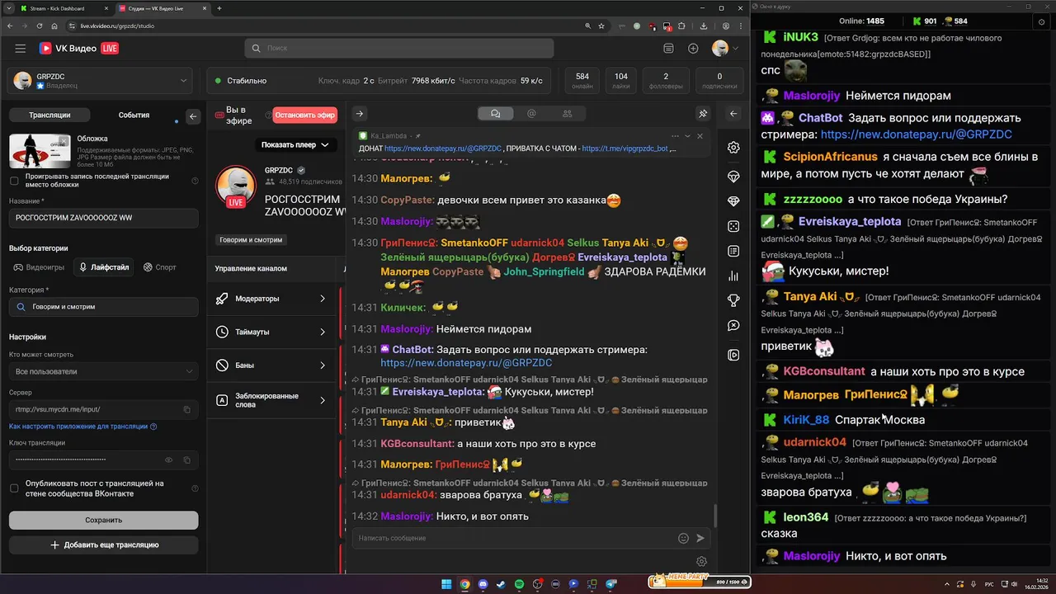Enable publish post to VK wall checkbox
Viewport: 1056px width, 594px height.
14,488
